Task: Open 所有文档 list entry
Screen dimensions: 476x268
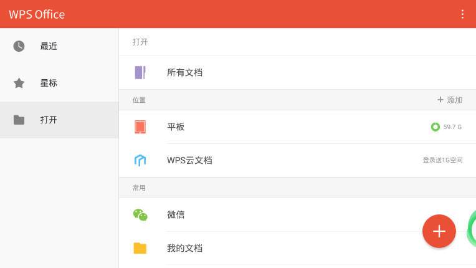Action: (298, 72)
